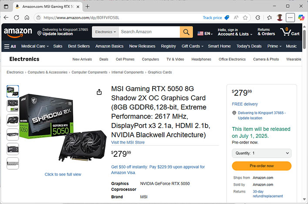The width and height of the screenshot is (308, 204).
Task: Click the main MSI Shadow 2X product image
Action: point(63,127)
